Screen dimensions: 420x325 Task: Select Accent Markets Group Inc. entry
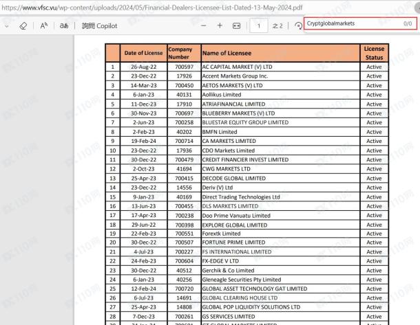235,76
